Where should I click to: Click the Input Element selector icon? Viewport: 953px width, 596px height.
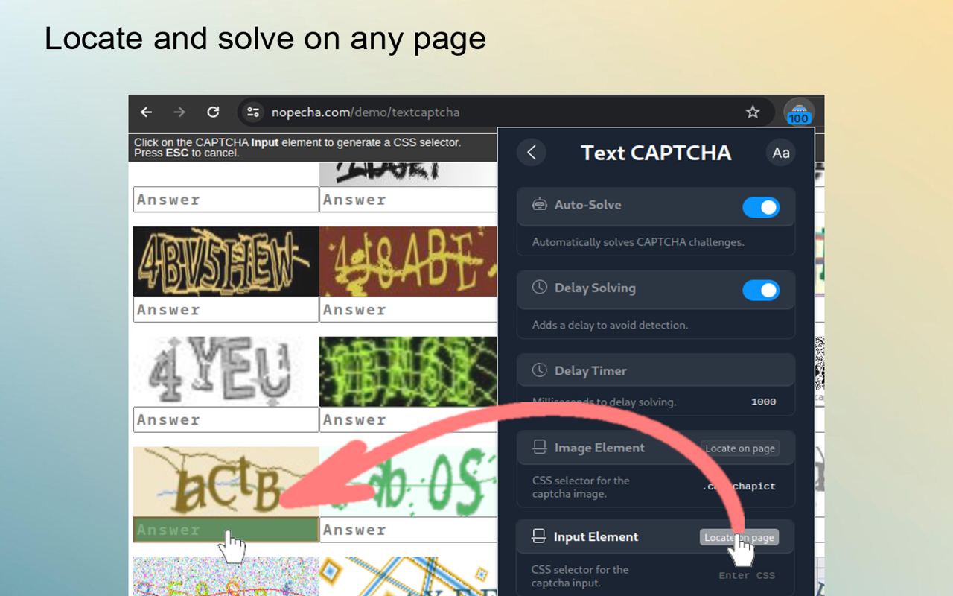[538, 536]
